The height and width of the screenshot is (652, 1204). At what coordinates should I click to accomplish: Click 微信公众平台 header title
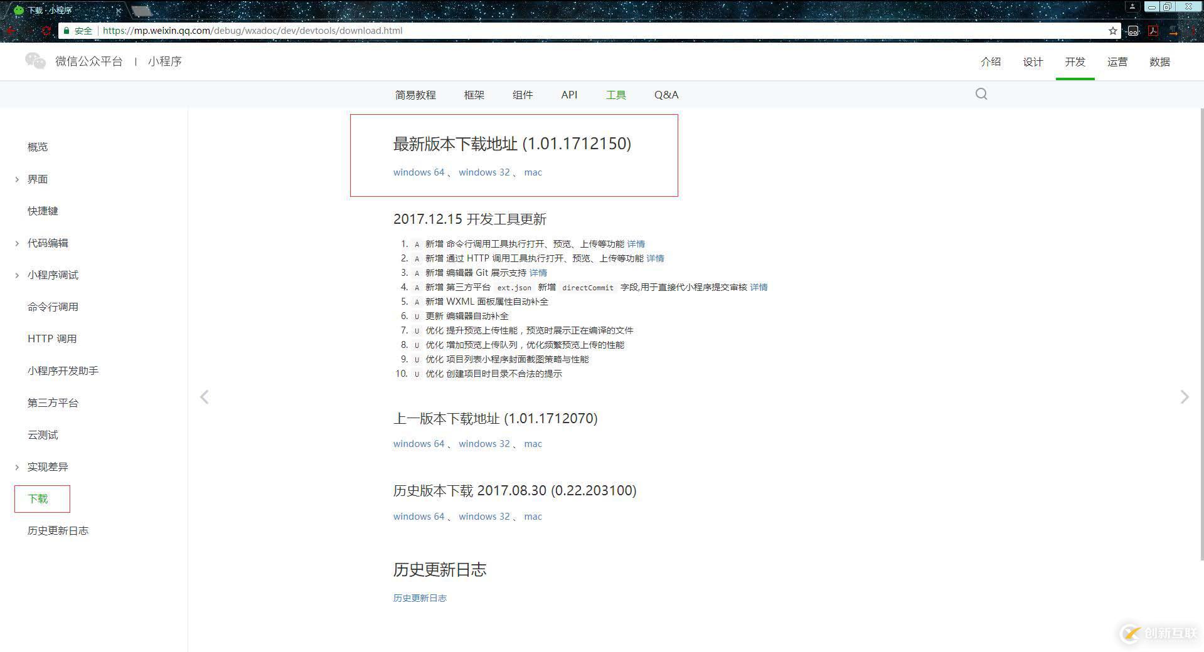point(88,61)
